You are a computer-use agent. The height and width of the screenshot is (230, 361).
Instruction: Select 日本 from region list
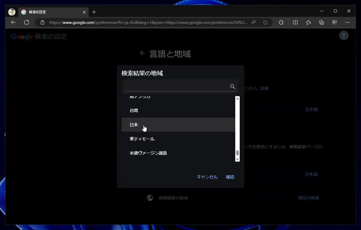pyautogui.click(x=178, y=125)
